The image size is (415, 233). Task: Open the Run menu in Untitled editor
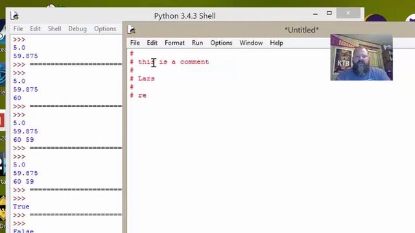[x=197, y=43]
